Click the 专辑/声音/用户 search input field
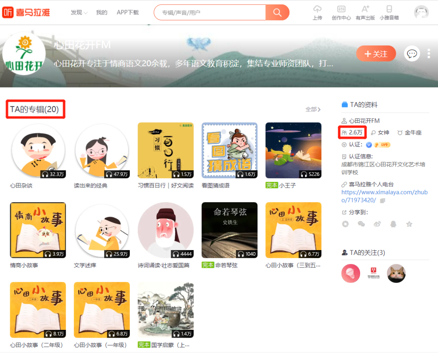438x353 pixels. click(210, 13)
